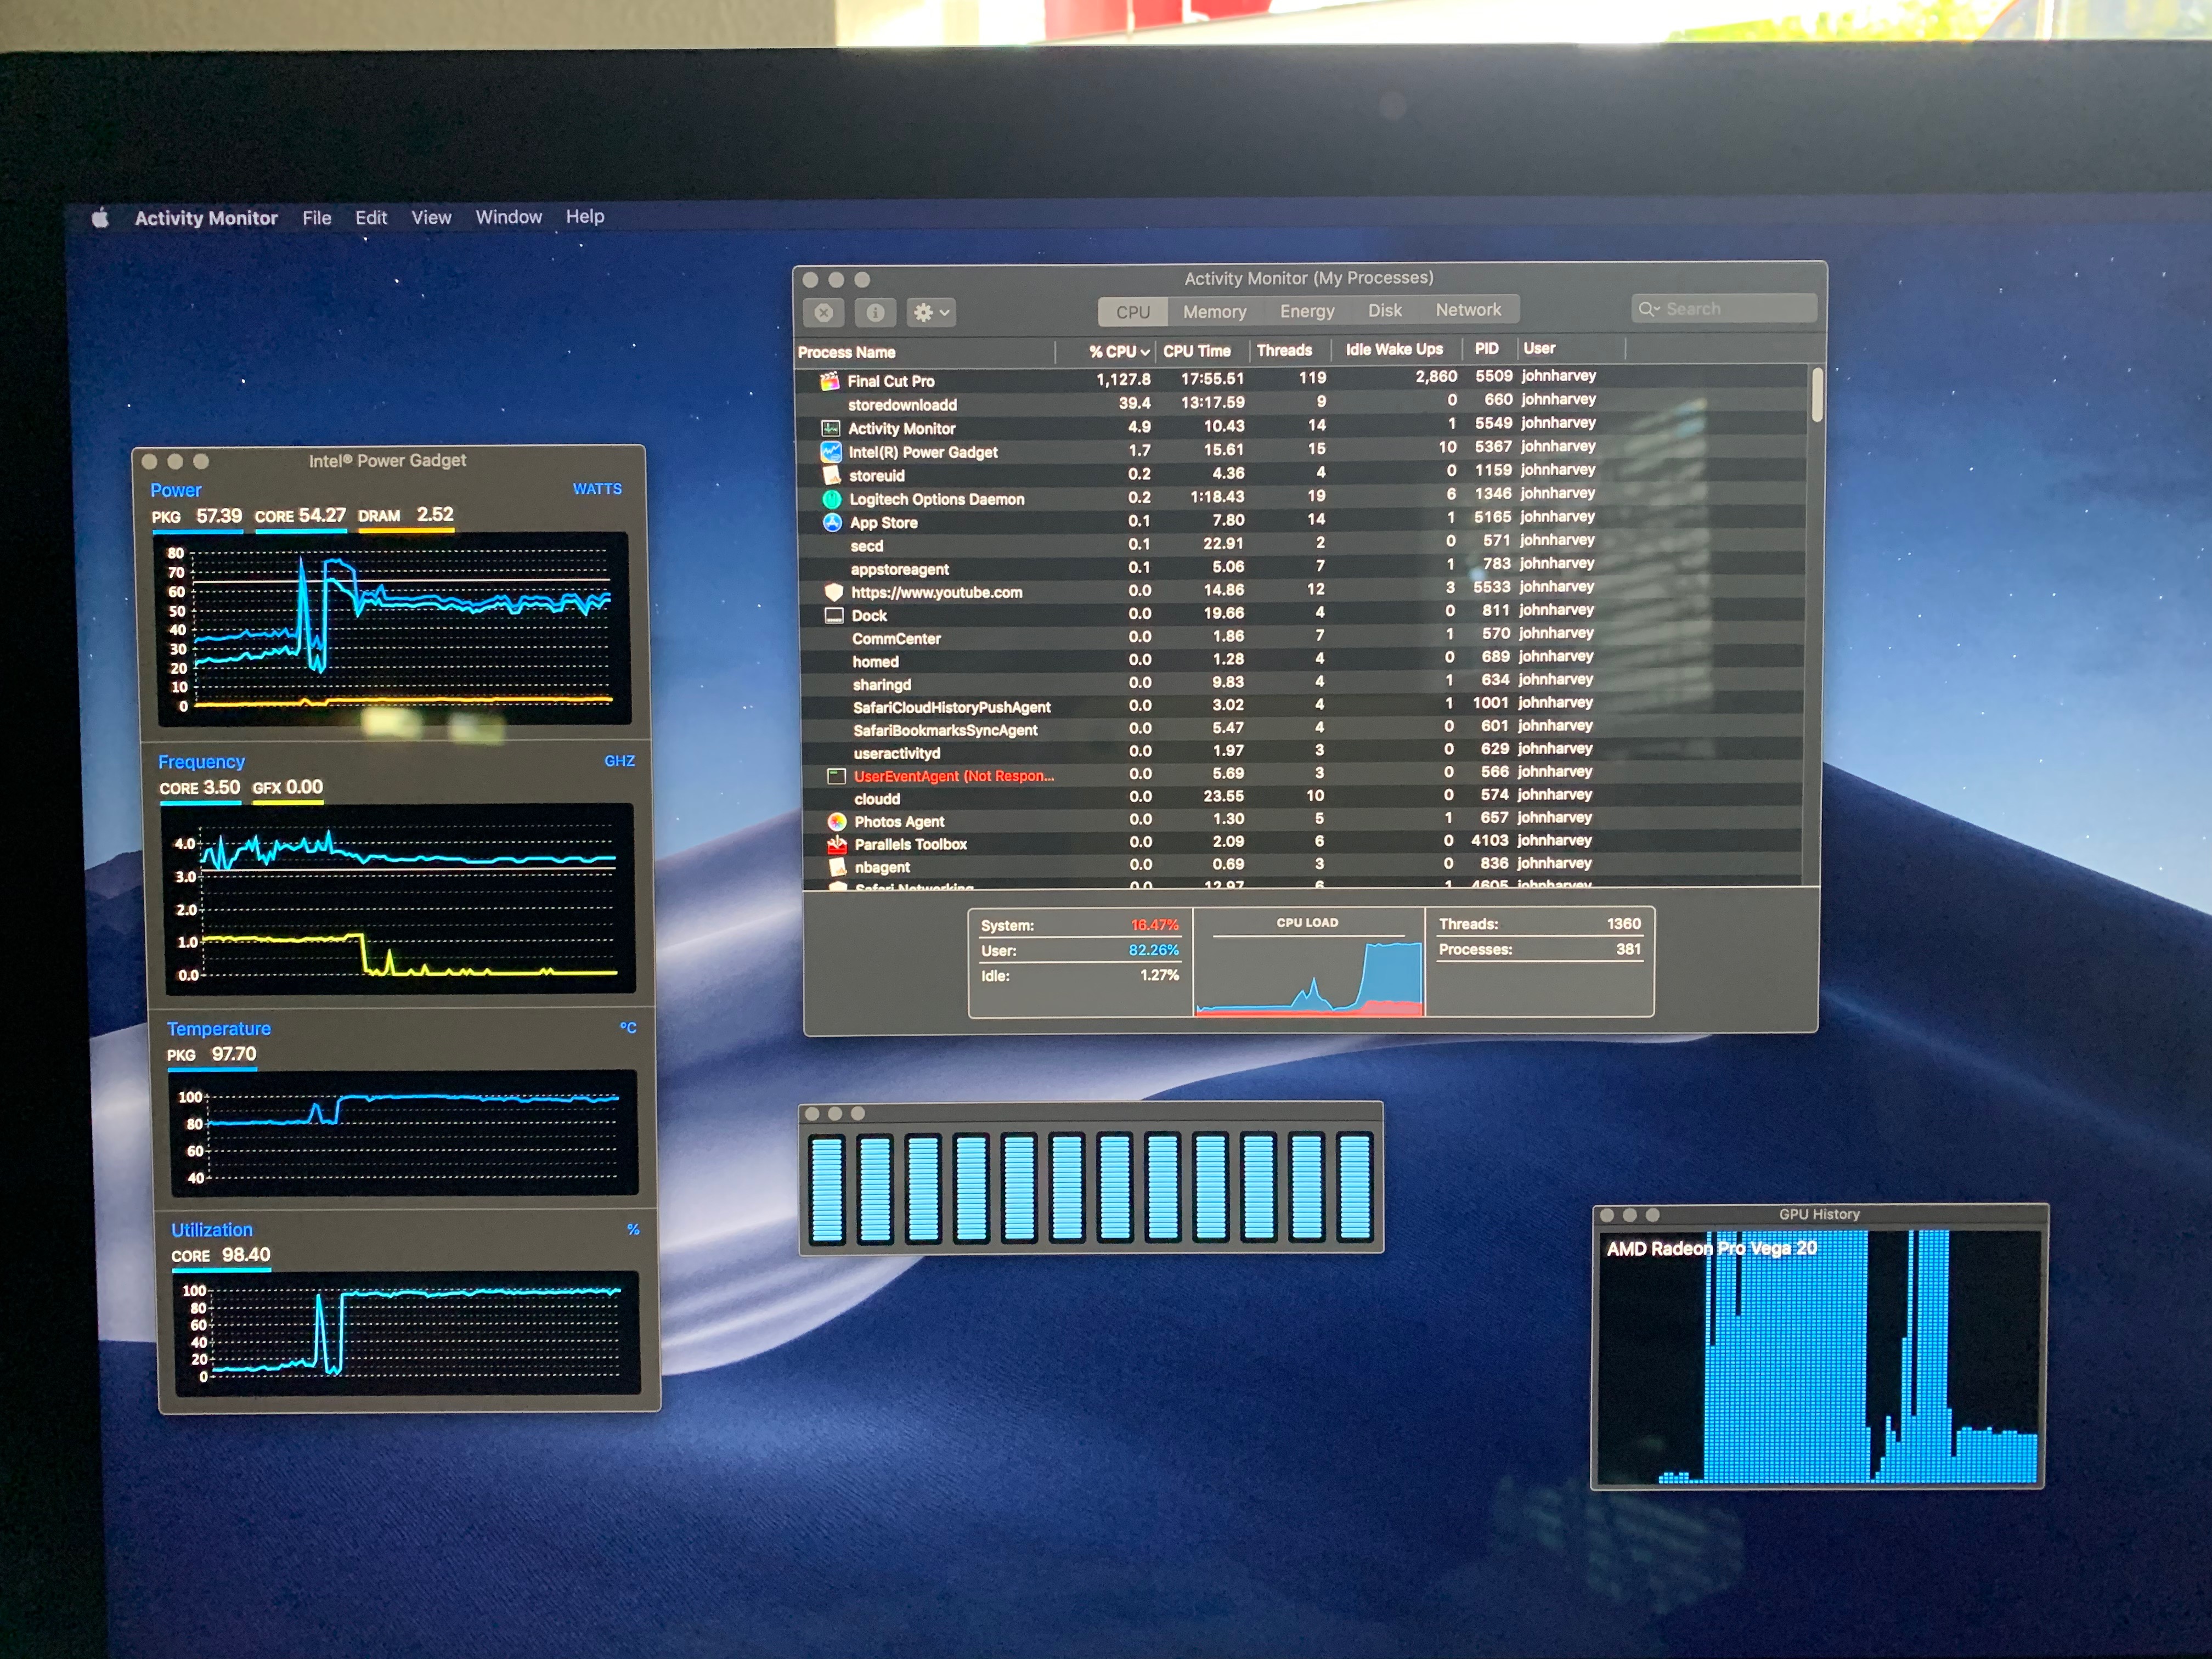This screenshot has height=1659, width=2212.
Task: Open the Window menu
Action: [509, 217]
